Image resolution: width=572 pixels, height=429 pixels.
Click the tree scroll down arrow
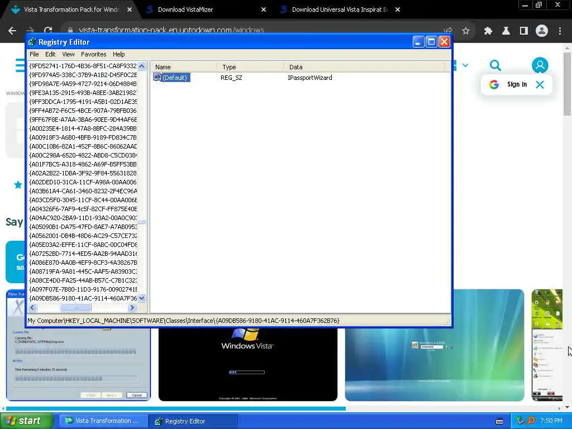(141, 298)
